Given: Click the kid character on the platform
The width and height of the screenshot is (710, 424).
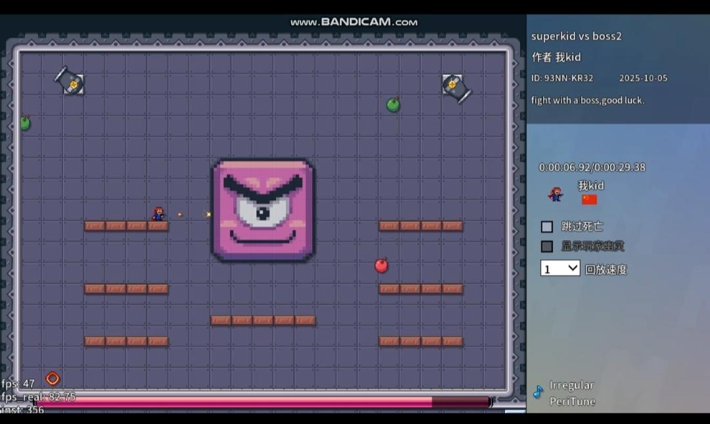Looking at the screenshot, I should point(158,214).
